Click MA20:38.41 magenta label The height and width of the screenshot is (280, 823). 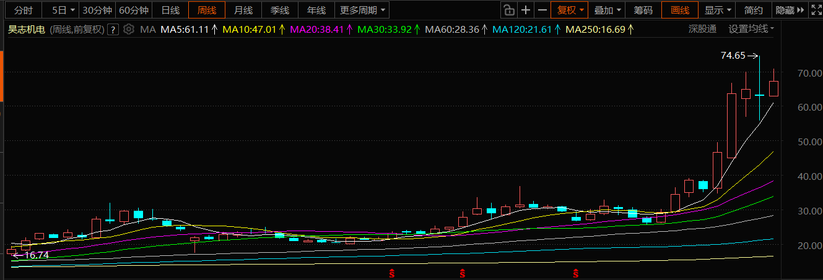(x=316, y=29)
